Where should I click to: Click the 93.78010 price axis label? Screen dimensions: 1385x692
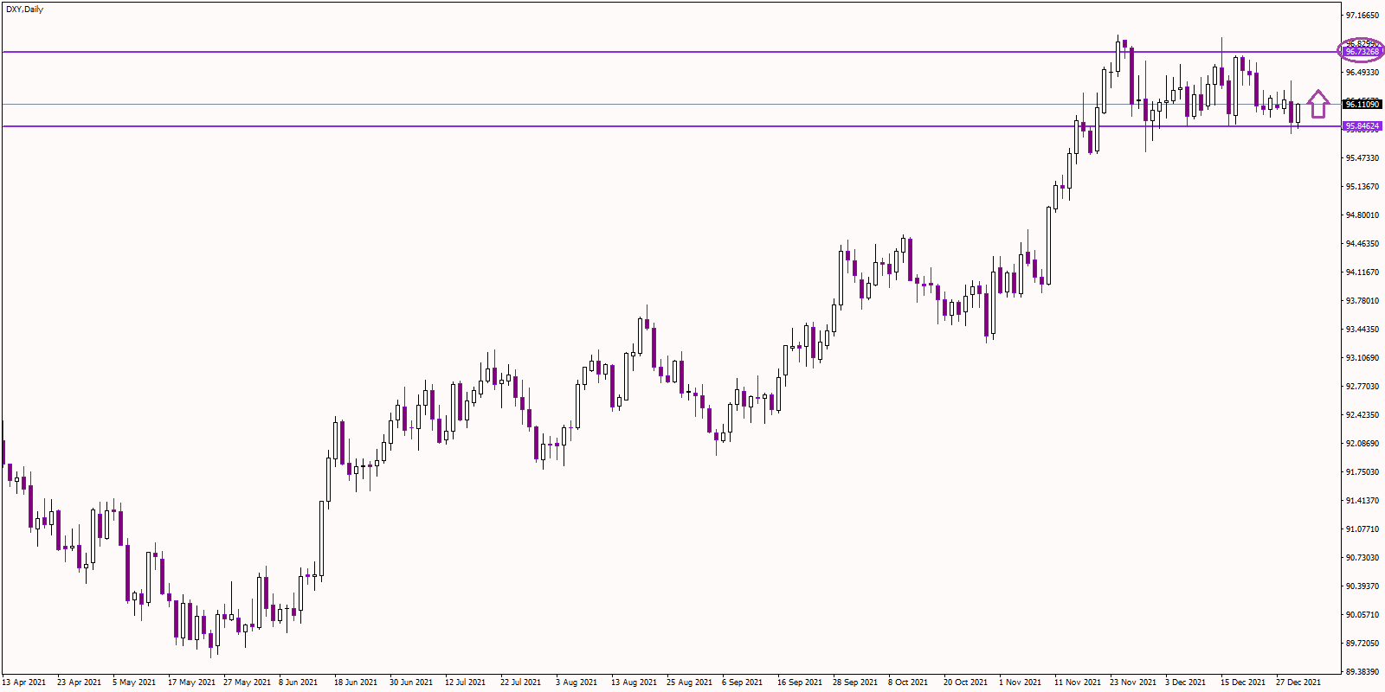(1362, 301)
